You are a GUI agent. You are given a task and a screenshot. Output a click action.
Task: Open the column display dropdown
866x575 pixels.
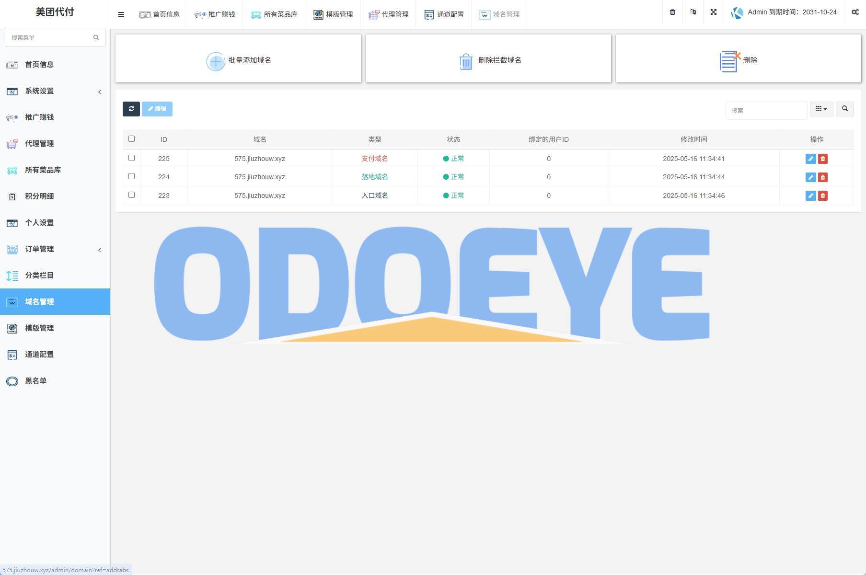click(821, 109)
